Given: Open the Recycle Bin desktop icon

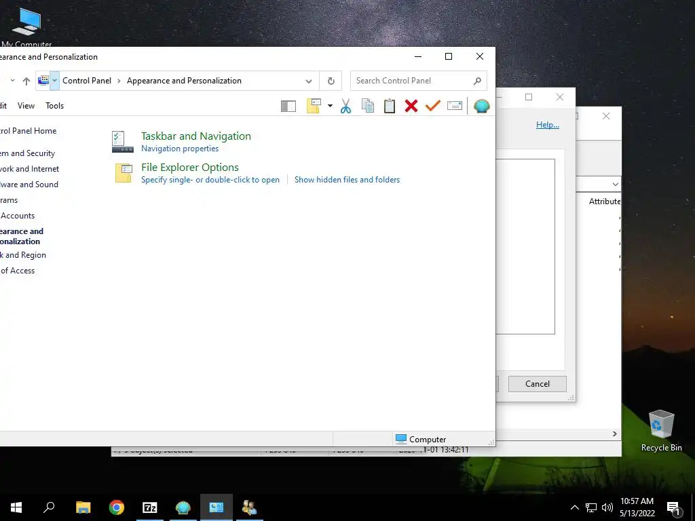Looking at the screenshot, I should click(661, 430).
